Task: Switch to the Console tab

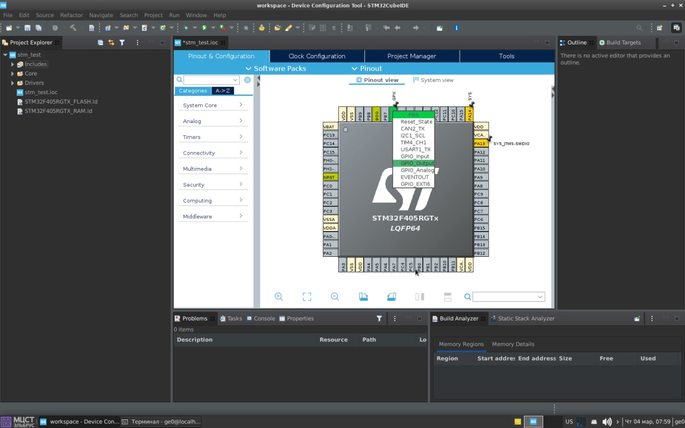Action: [x=261, y=318]
